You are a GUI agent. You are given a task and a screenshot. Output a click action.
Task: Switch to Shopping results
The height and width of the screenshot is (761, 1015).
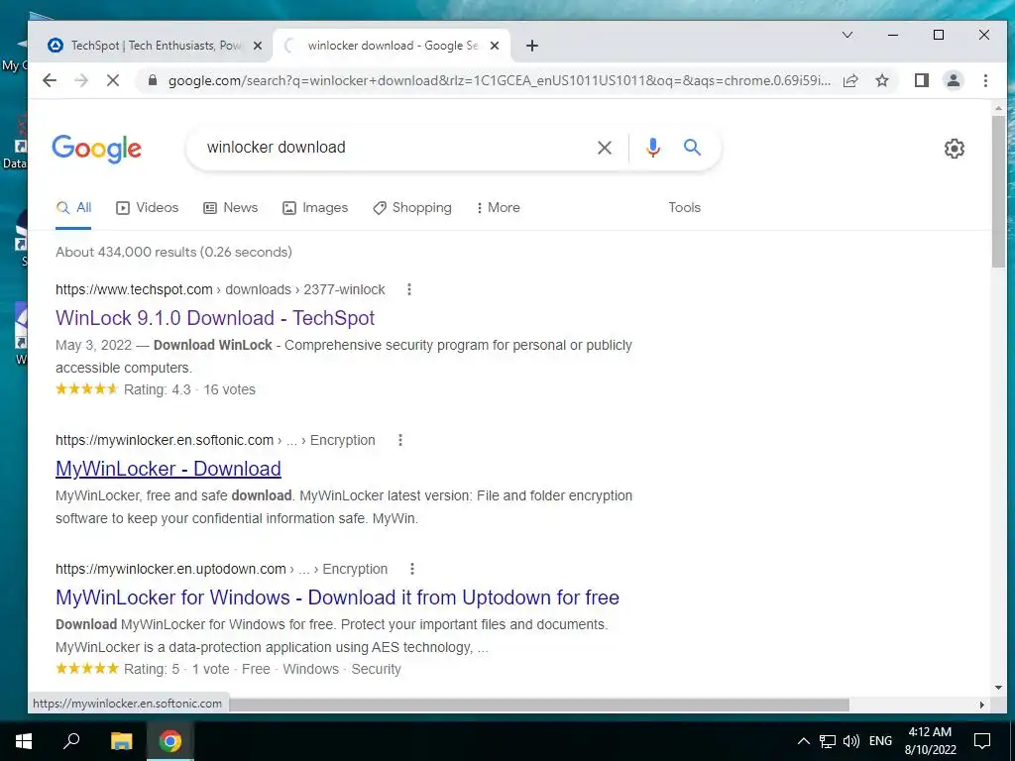point(412,208)
